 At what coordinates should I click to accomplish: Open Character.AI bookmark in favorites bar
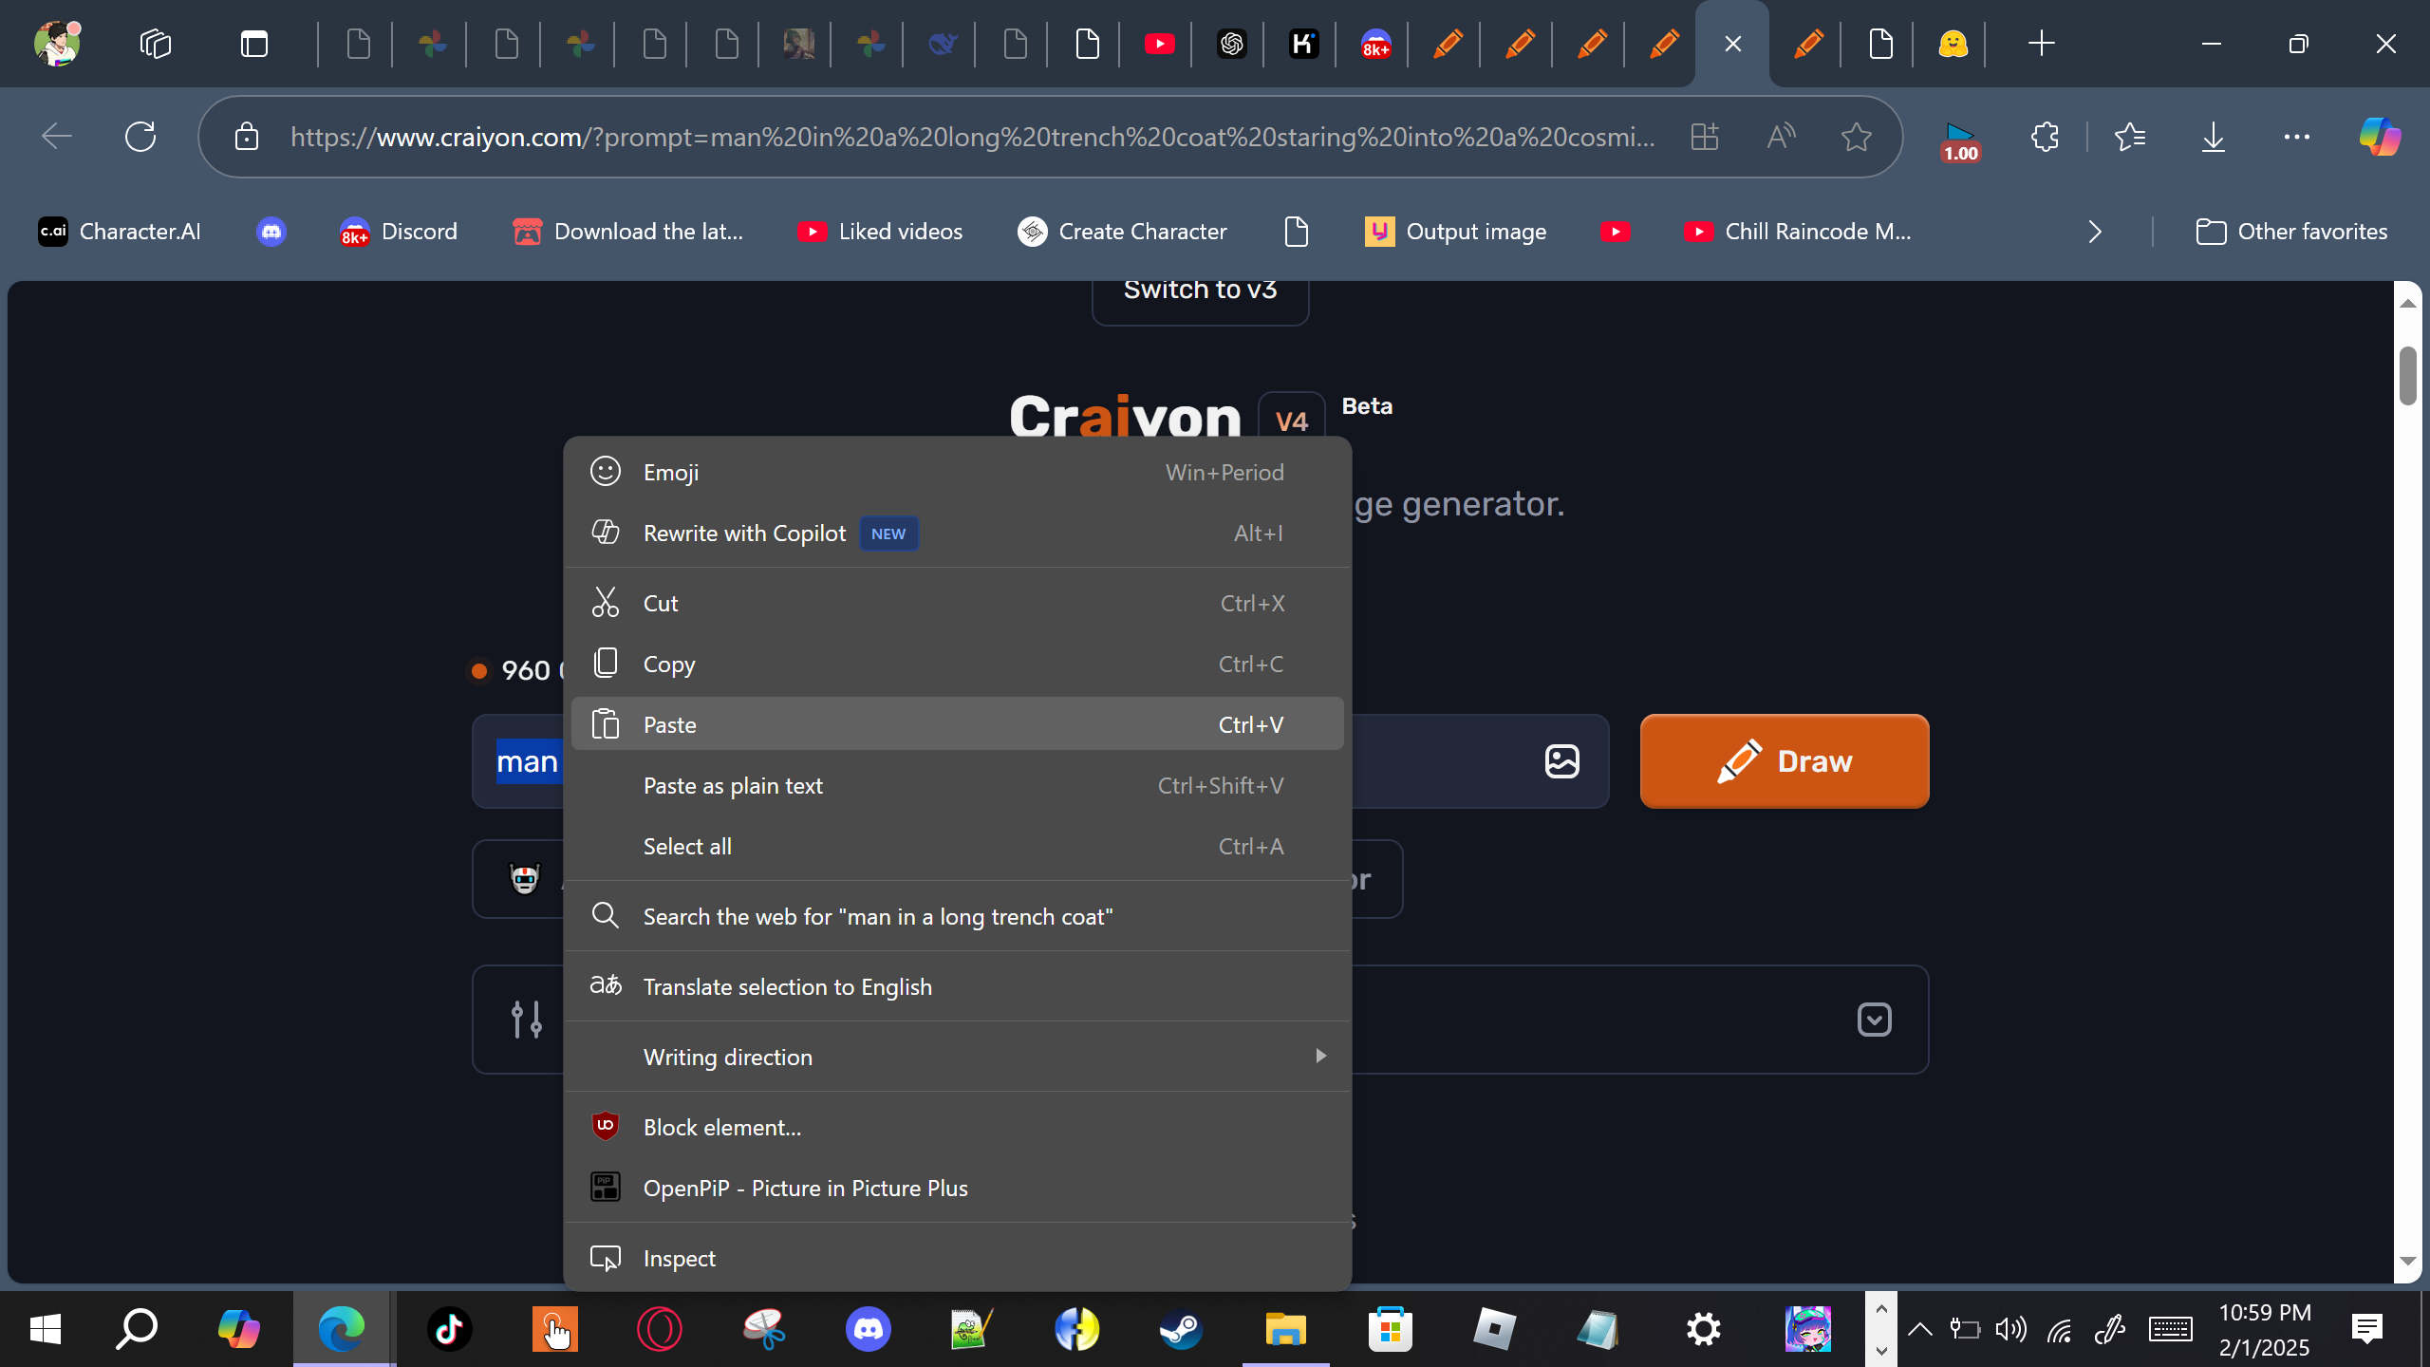[x=120, y=232]
